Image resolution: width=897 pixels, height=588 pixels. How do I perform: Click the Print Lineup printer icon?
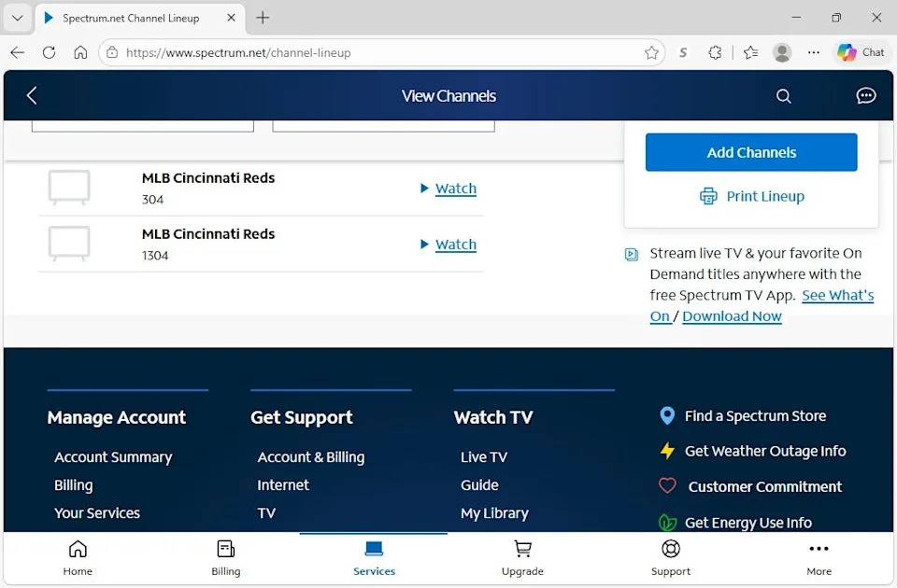(709, 196)
